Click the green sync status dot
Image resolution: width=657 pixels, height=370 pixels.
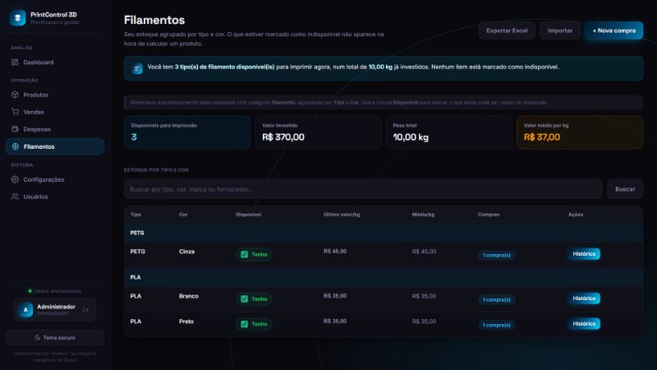(x=30, y=291)
